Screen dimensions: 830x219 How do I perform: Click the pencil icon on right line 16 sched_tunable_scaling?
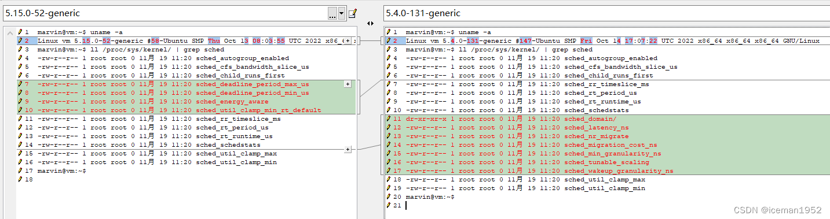[389, 162]
